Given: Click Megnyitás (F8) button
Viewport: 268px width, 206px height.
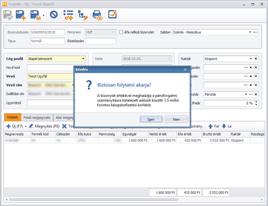Looking at the screenshot, I should tap(44, 126).
